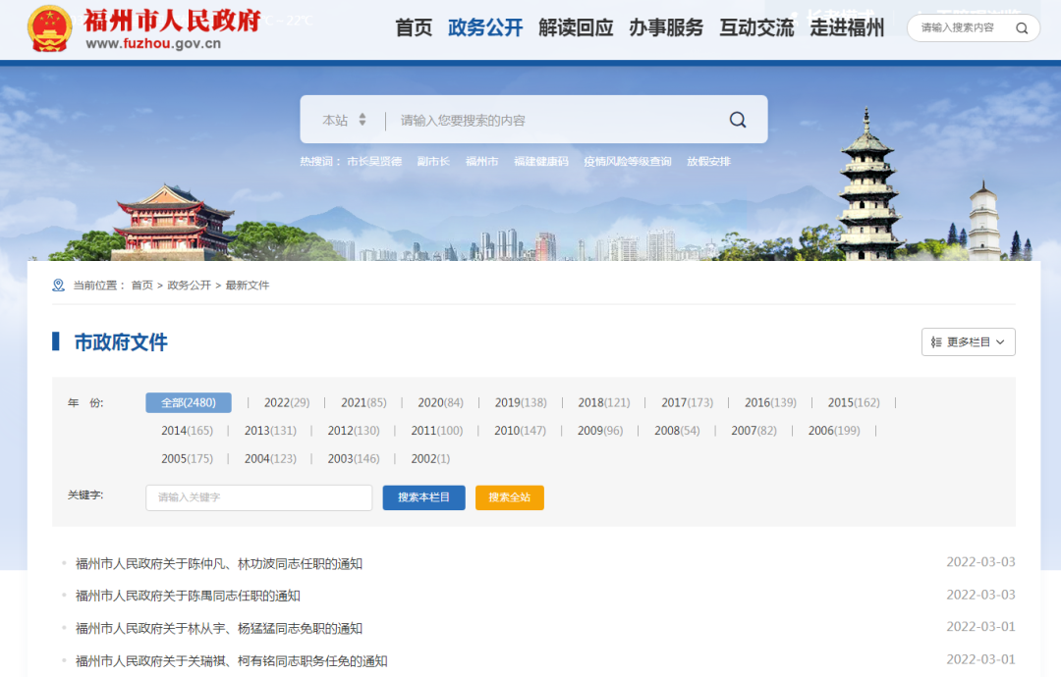Open the 走进福州 navigation item
Viewport: 1061px width, 677px height.
pos(847,28)
